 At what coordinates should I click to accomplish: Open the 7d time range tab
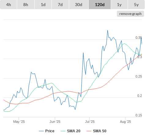60,5
